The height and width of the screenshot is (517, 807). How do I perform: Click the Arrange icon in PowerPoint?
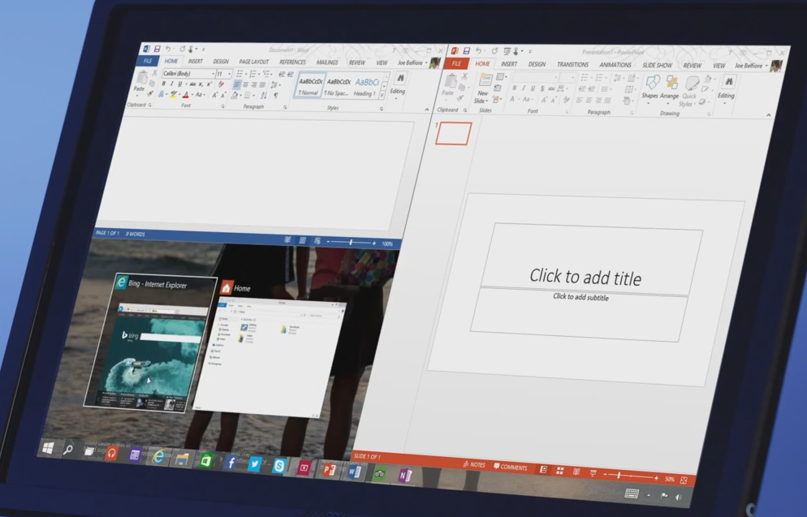click(671, 83)
